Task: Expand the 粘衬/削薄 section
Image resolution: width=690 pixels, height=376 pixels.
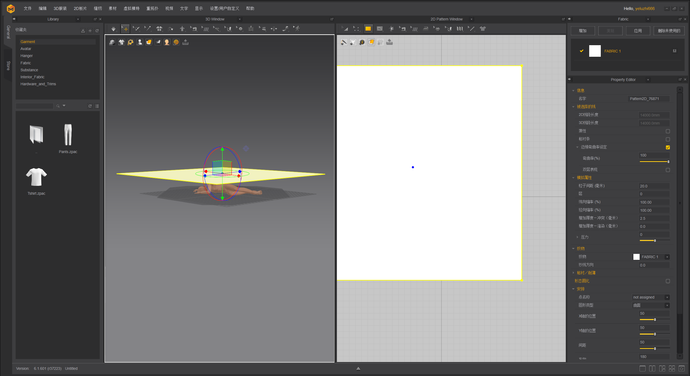Action: pos(574,273)
